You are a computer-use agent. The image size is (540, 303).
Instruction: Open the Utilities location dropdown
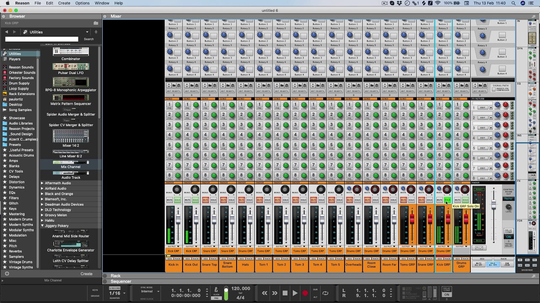(x=87, y=32)
